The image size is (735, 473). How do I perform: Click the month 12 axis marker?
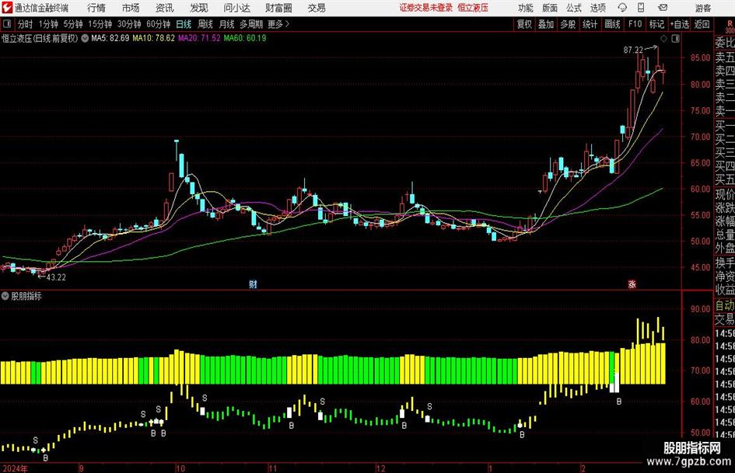tap(380, 468)
